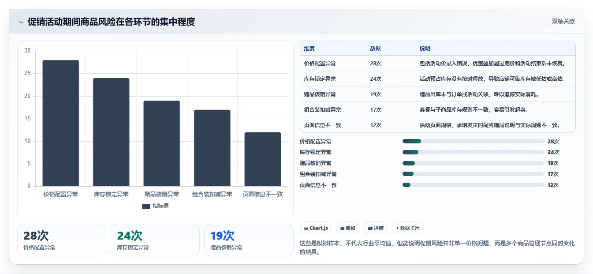Click the 库存锁定异常 progress bar
The image size is (593, 274).
coord(473,152)
